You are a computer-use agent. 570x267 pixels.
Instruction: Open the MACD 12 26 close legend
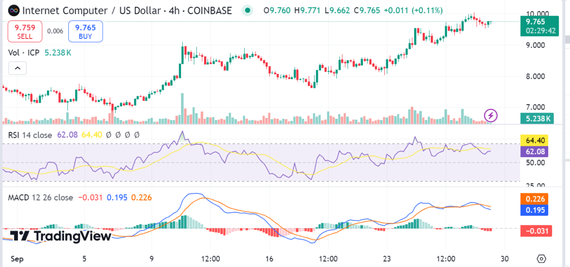click(40, 197)
